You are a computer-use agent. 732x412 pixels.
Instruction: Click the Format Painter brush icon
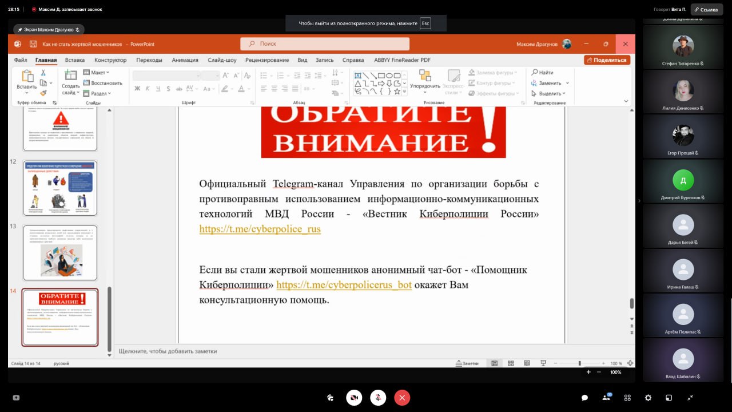pos(43,93)
